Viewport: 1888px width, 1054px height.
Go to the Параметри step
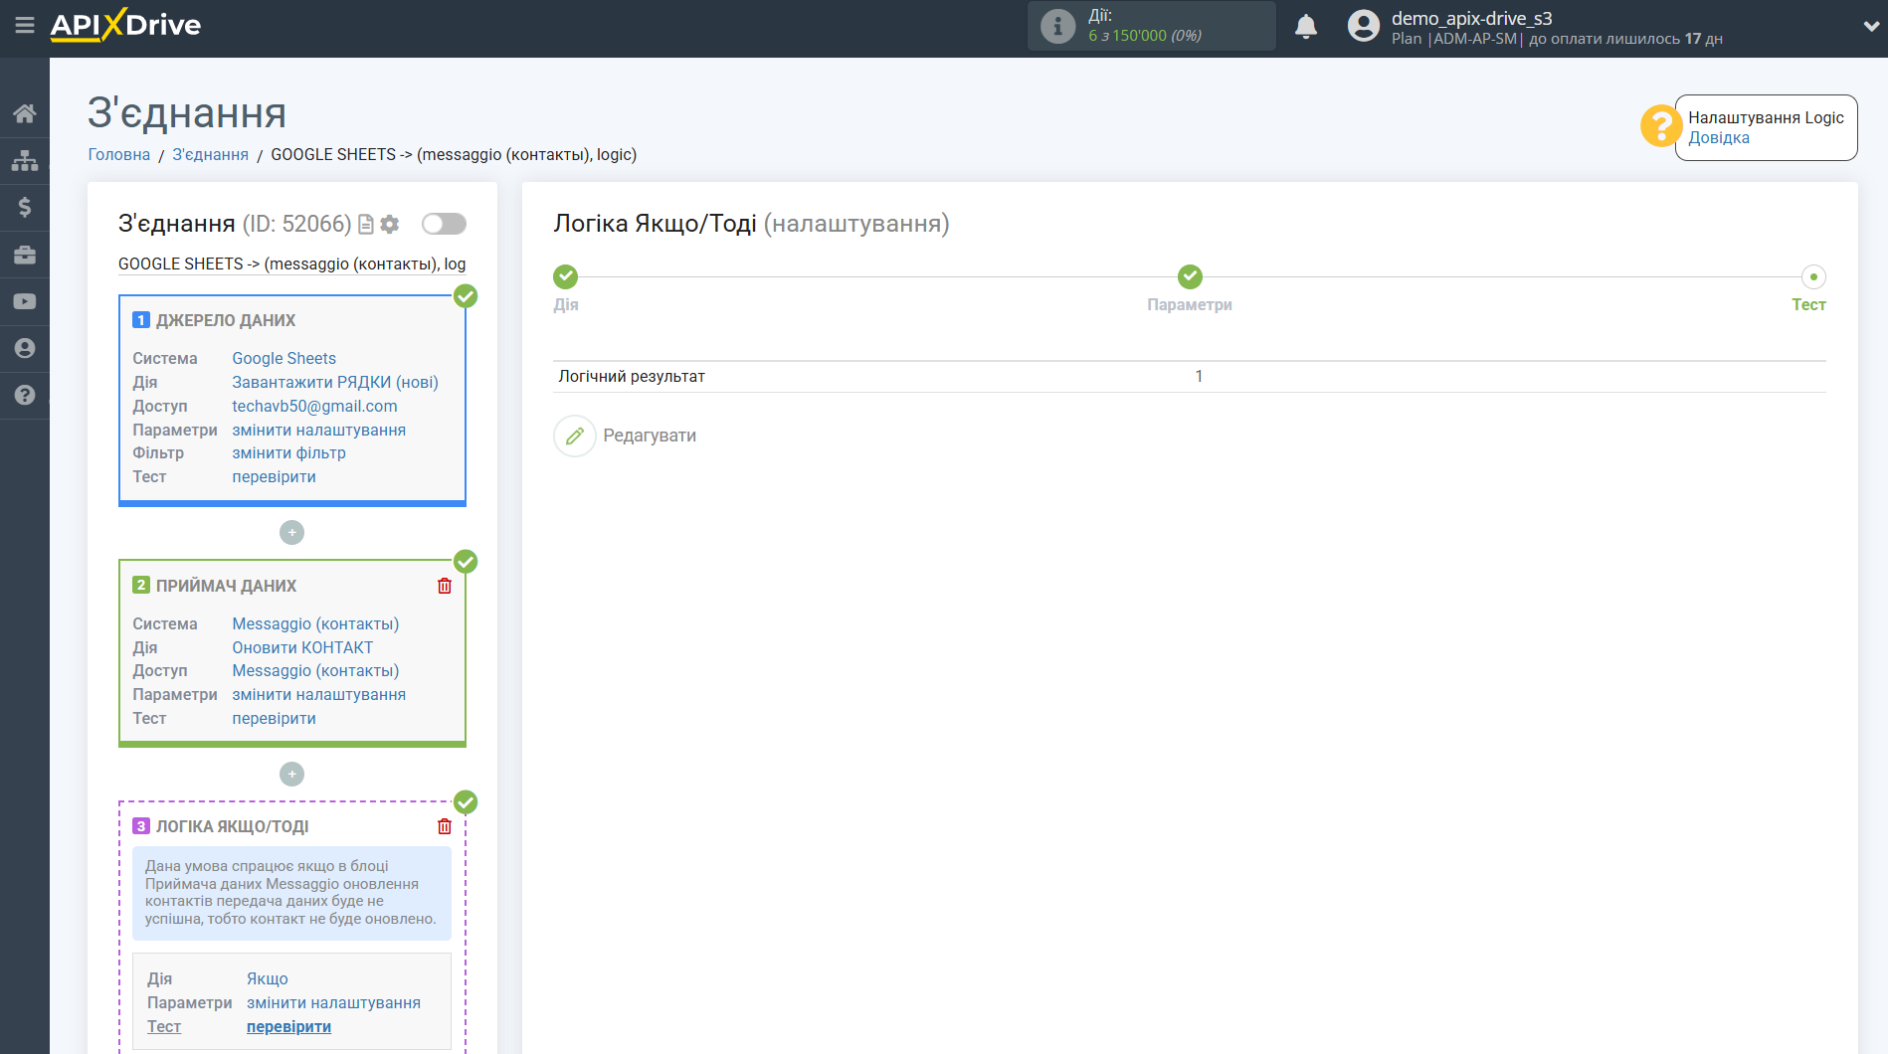tap(1190, 277)
